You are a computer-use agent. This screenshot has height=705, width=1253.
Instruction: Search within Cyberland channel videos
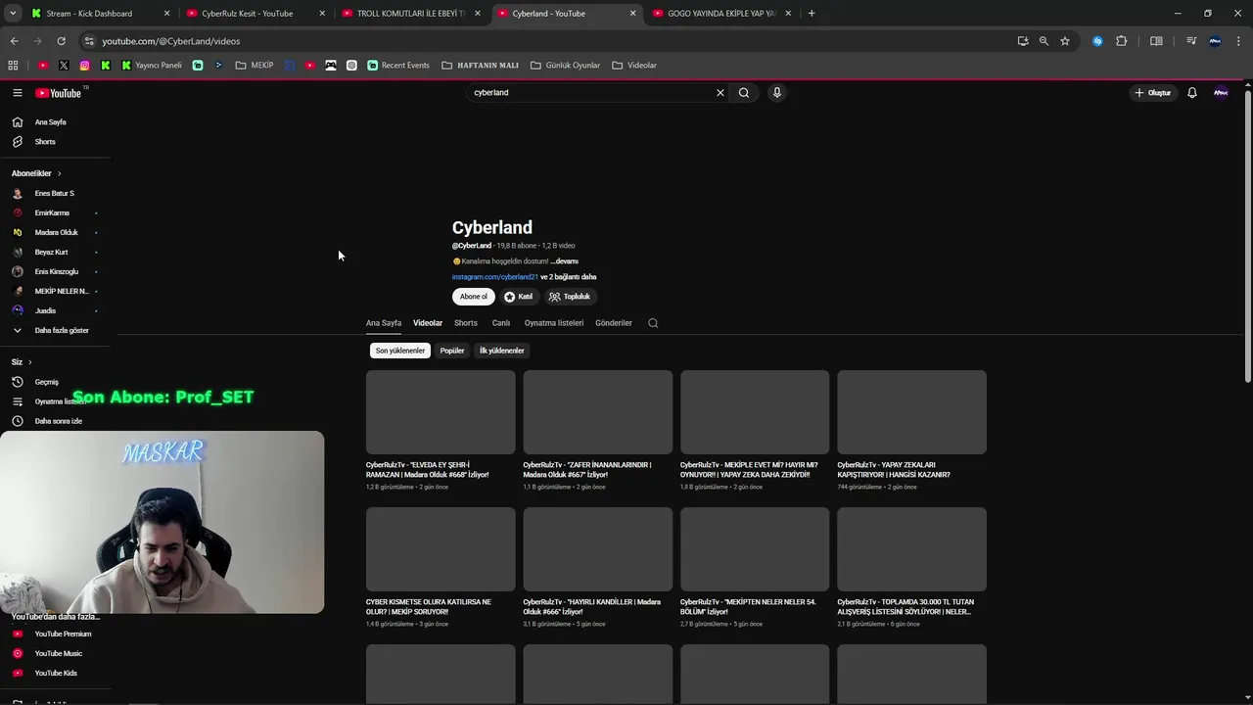(x=653, y=323)
